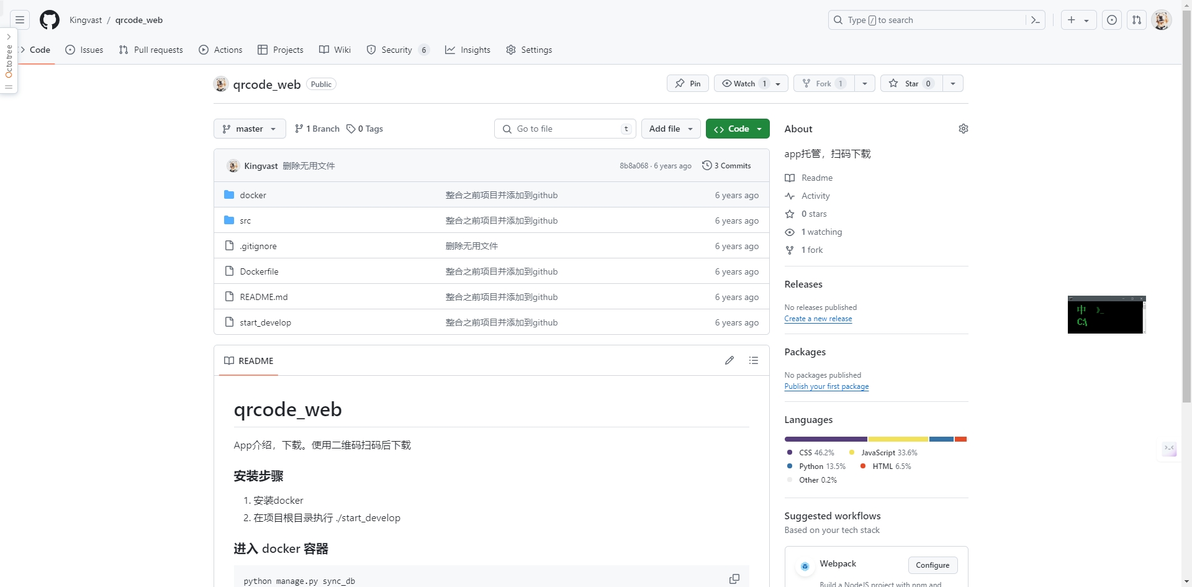Screen dimensions: 1192x587
Task: Click the Dockerfile file icon
Action: coord(229,271)
